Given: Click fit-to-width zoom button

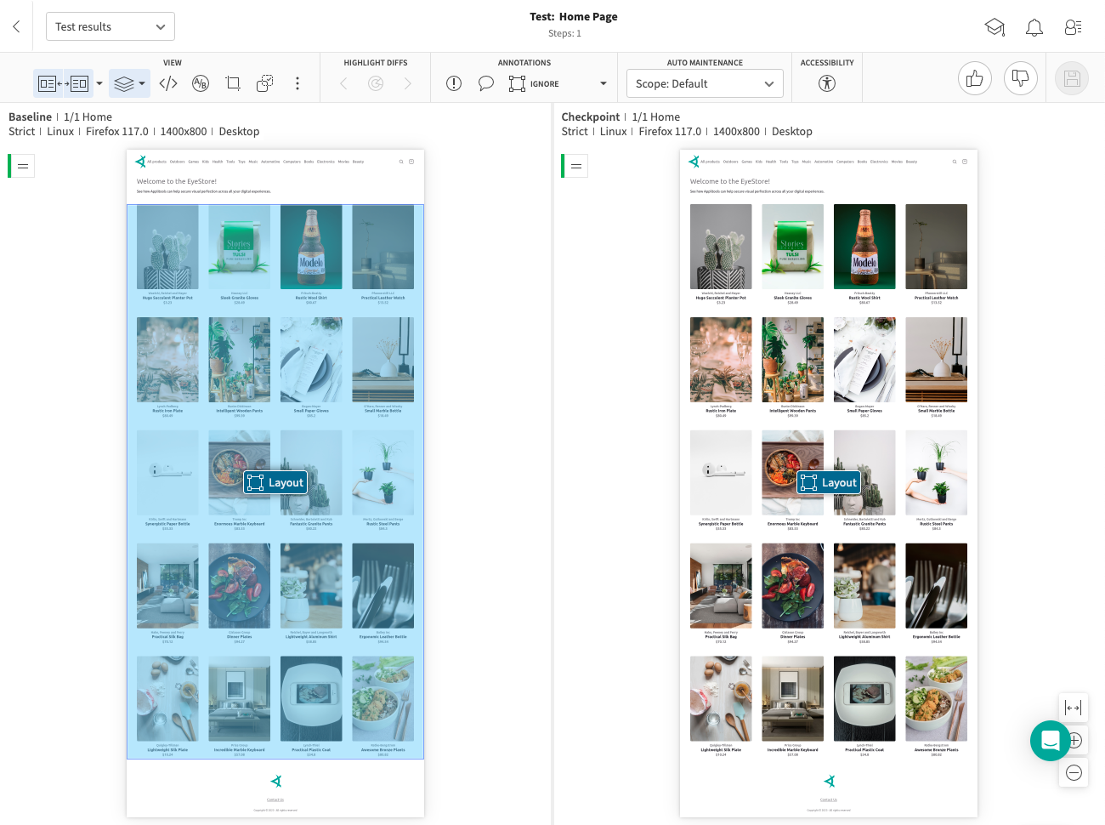Looking at the screenshot, I should pyautogui.click(x=1074, y=708).
